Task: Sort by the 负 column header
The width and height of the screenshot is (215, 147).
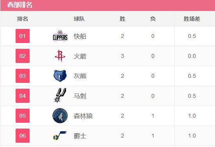Action: (x=153, y=19)
